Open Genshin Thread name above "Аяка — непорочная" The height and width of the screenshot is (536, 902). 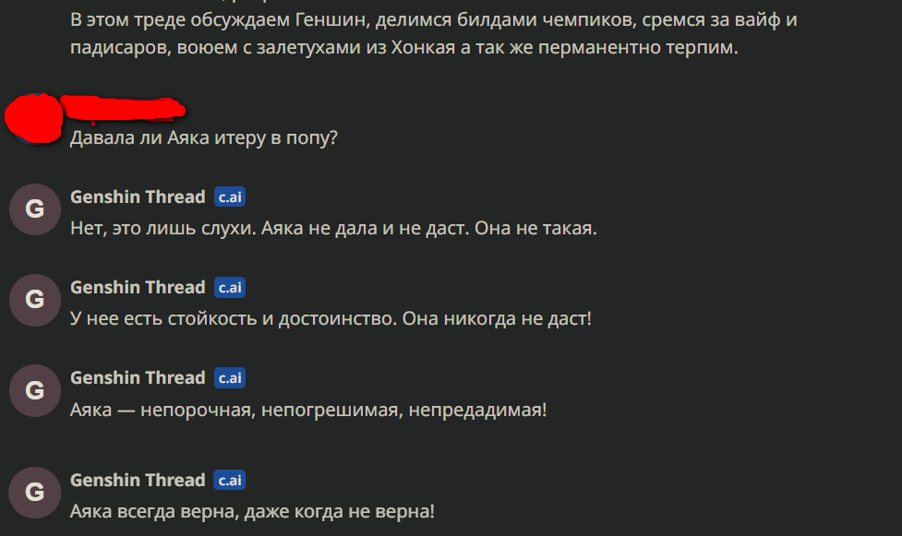tap(138, 378)
